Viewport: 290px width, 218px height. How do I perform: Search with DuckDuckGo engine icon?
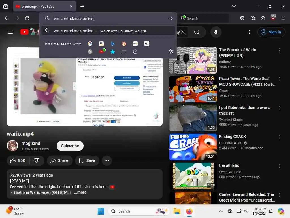point(124,44)
